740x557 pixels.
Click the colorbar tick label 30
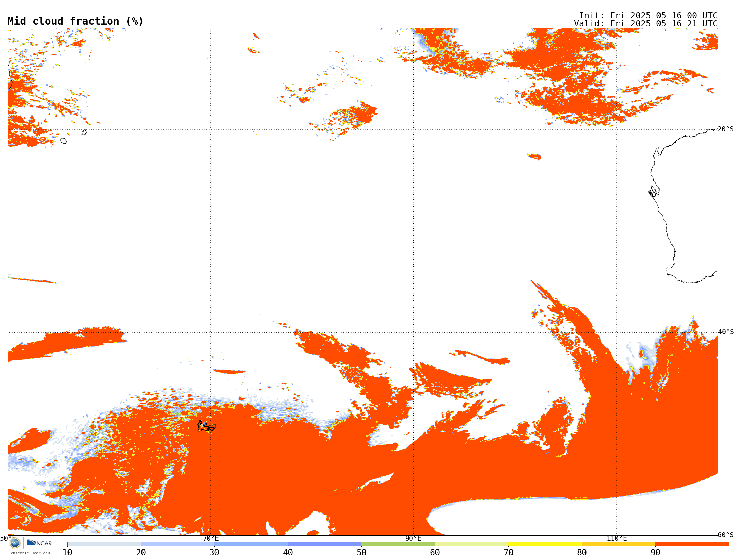click(x=214, y=553)
